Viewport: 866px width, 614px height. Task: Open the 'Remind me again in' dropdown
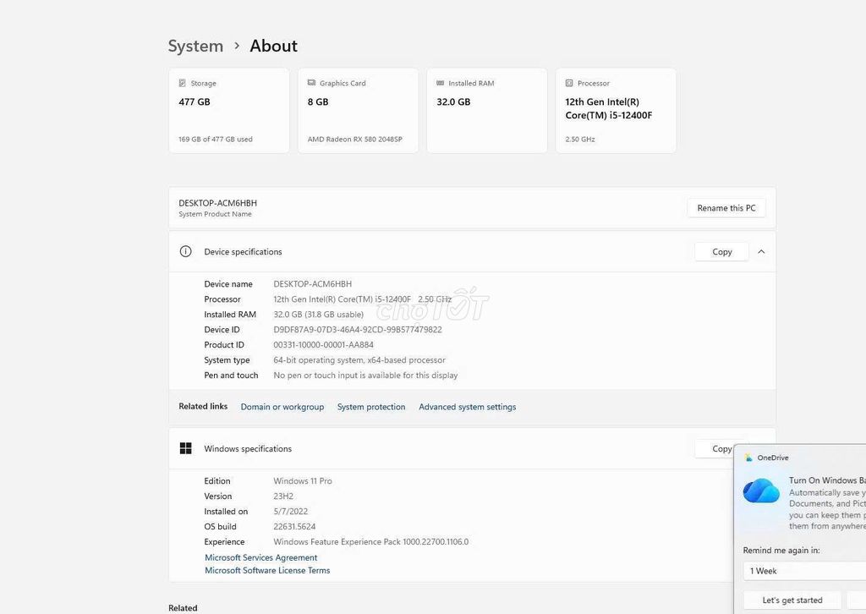coord(803,571)
